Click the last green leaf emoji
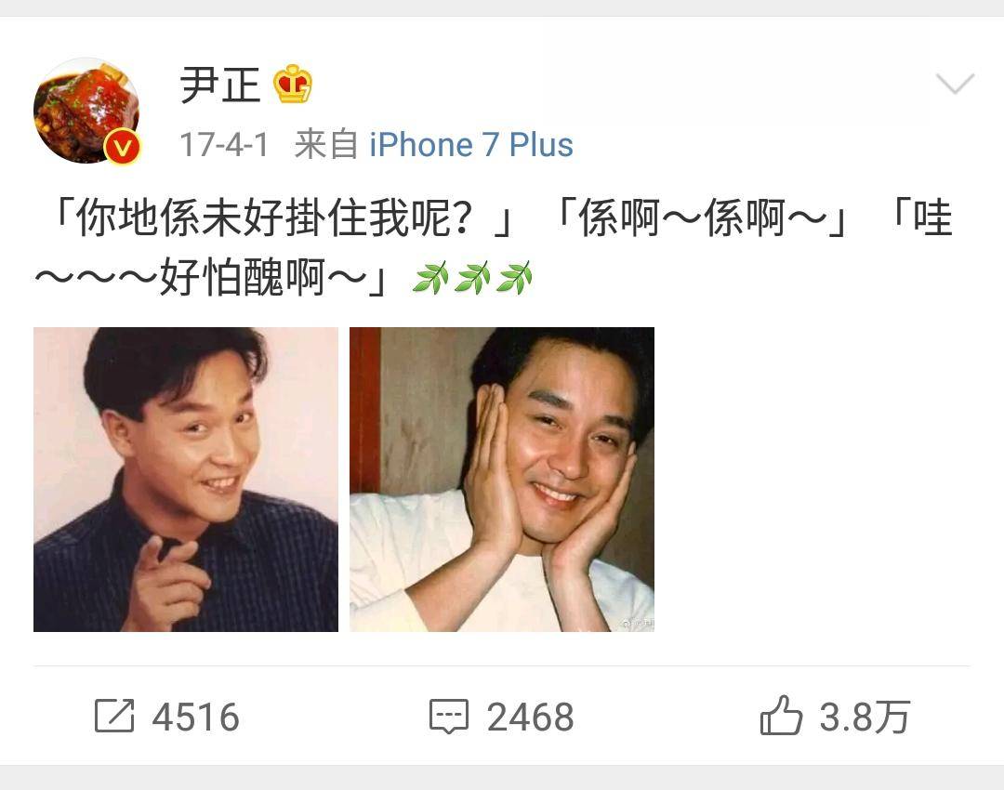Screen dimensions: 1004x790 pyautogui.click(x=514, y=278)
